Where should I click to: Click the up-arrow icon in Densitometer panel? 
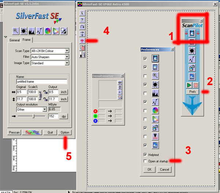[x=120, y=92]
